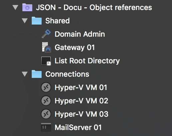Click the Hyper-V VM 03 remote desktop icon

46,114
